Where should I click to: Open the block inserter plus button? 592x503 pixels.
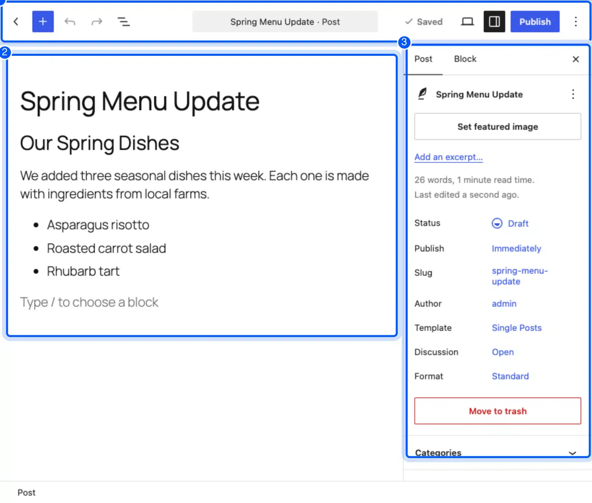(x=43, y=22)
